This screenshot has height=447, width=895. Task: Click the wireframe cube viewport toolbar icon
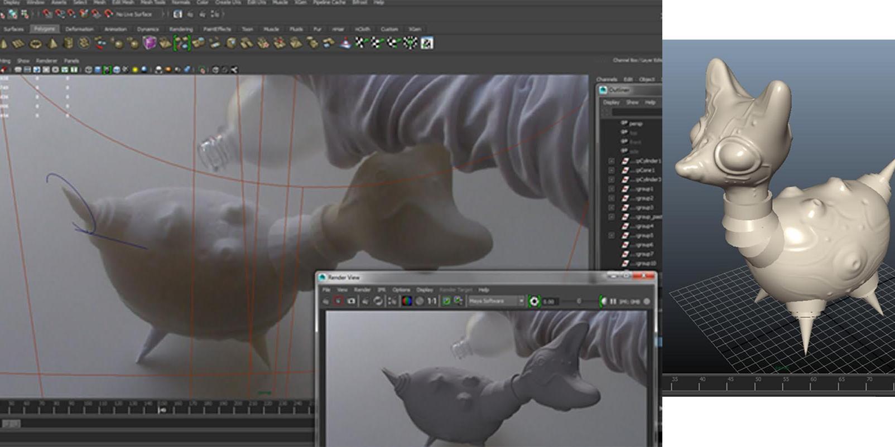tap(89, 70)
